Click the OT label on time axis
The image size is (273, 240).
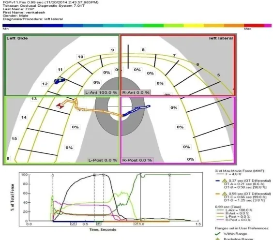pos(73,224)
